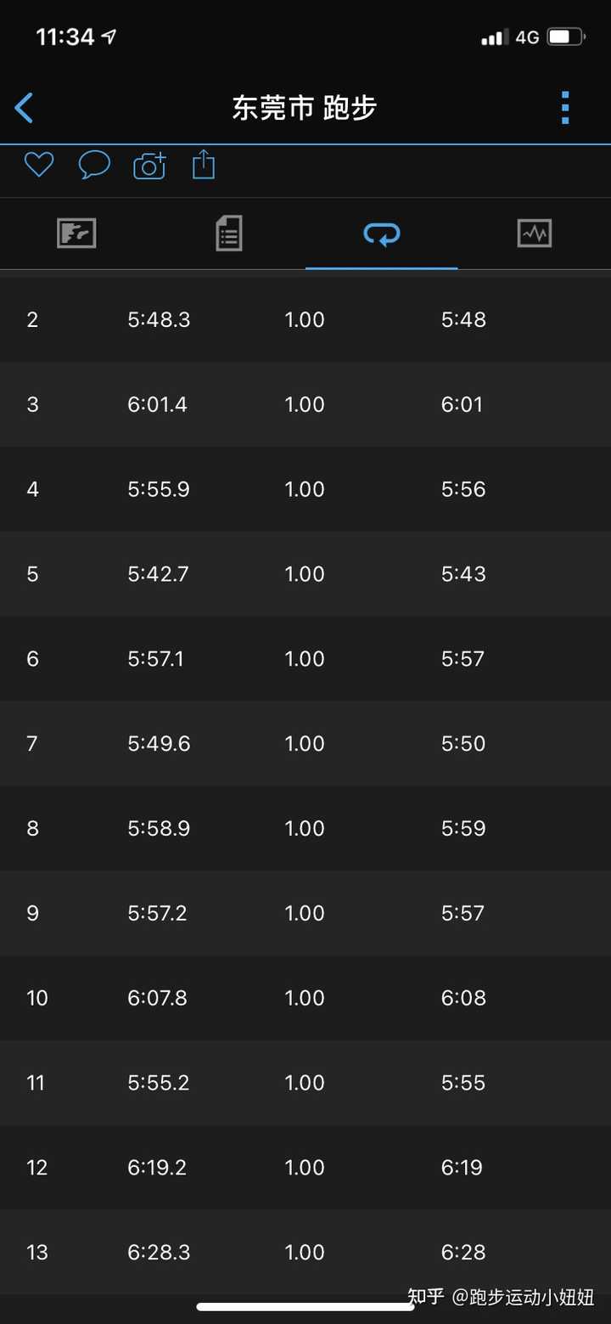Select lap 12 row with 6:19.2
The height and width of the screenshot is (1324, 611).
[x=305, y=1168]
